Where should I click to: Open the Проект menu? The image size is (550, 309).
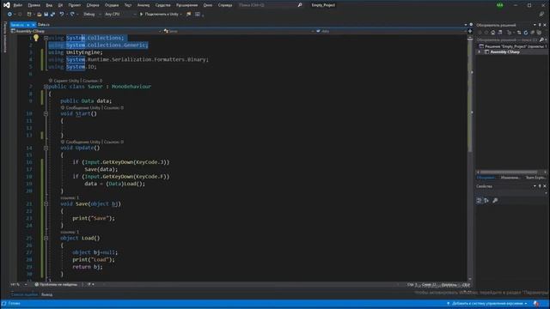(75, 5)
